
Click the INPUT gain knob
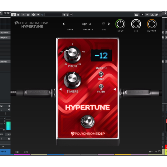pyautogui.click(x=120, y=24)
